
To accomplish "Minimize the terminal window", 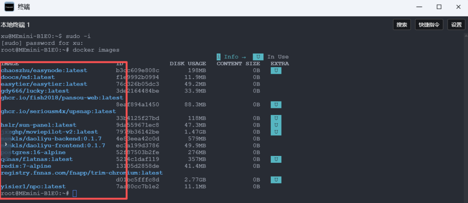I will click(x=419, y=7).
